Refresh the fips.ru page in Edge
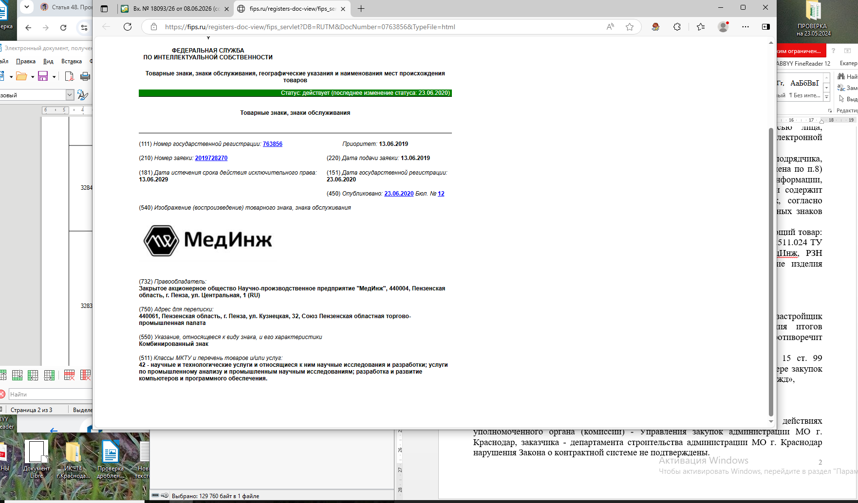 pyautogui.click(x=128, y=27)
